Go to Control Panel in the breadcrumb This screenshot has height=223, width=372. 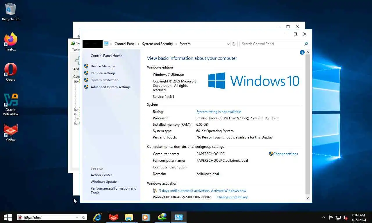(125, 44)
